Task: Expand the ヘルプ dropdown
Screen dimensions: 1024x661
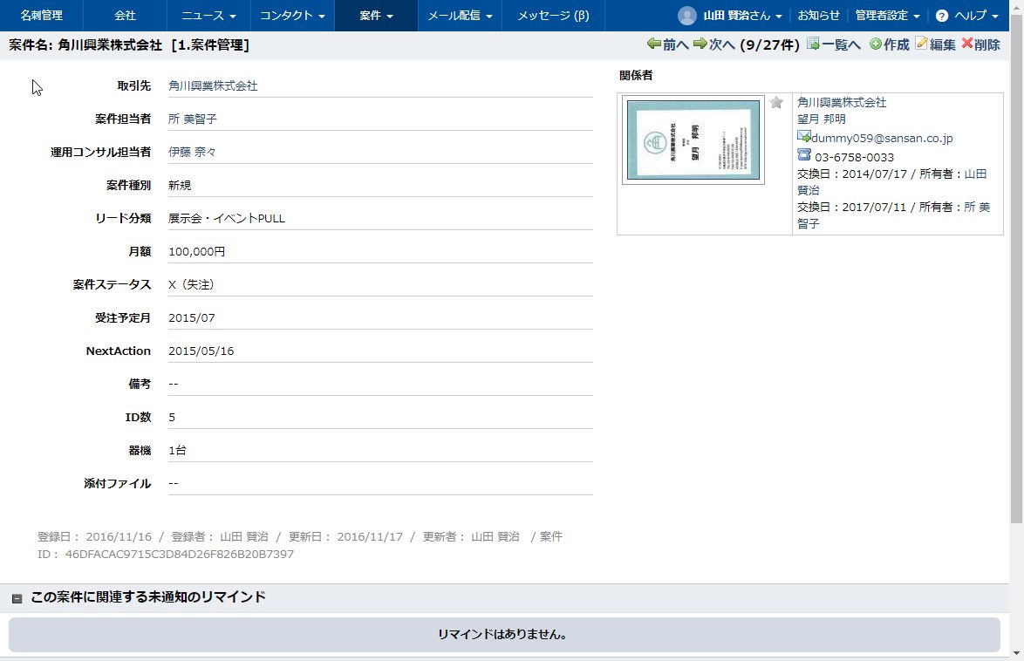Action: (x=976, y=16)
